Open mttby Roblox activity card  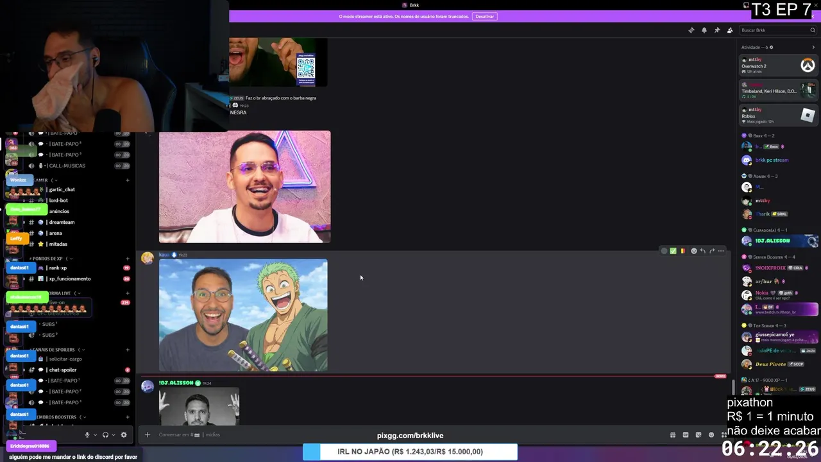pyautogui.click(x=778, y=116)
